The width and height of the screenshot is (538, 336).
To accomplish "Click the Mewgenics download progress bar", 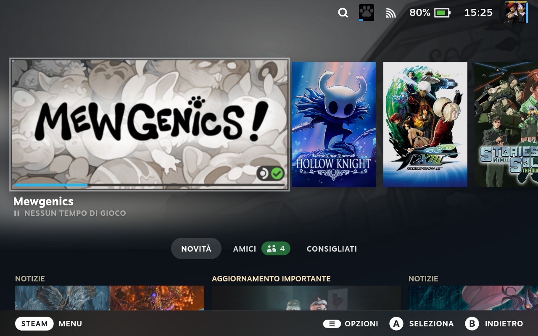I will (x=150, y=185).
